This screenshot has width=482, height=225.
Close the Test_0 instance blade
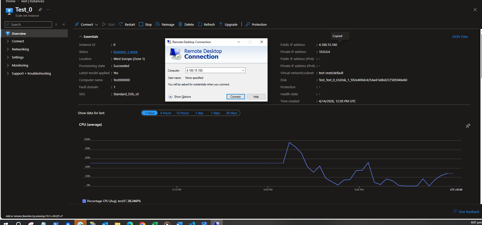pyautogui.click(x=475, y=10)
